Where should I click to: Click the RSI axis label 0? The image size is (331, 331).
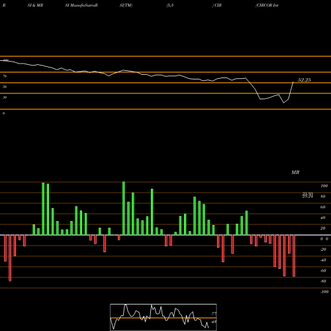click(3, 113)
